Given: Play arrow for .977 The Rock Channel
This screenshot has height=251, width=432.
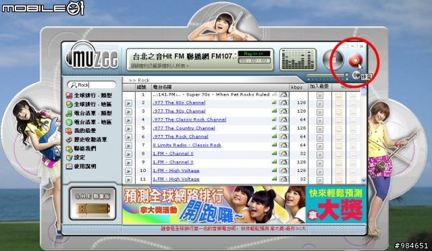Looking at the screenshot, I should tap(128, 137).
